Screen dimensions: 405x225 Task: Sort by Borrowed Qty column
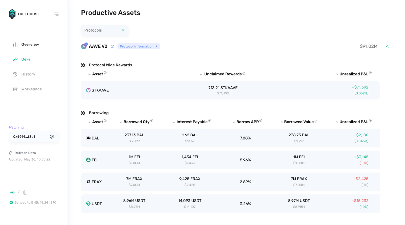(x=136, y=122)
